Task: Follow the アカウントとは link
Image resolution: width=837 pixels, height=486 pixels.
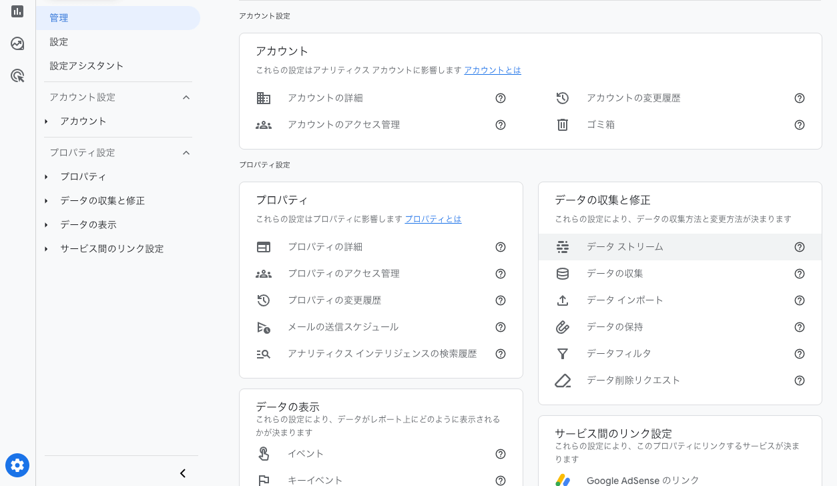Action: point(493,70)
